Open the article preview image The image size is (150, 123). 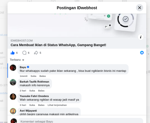(77, 25)
